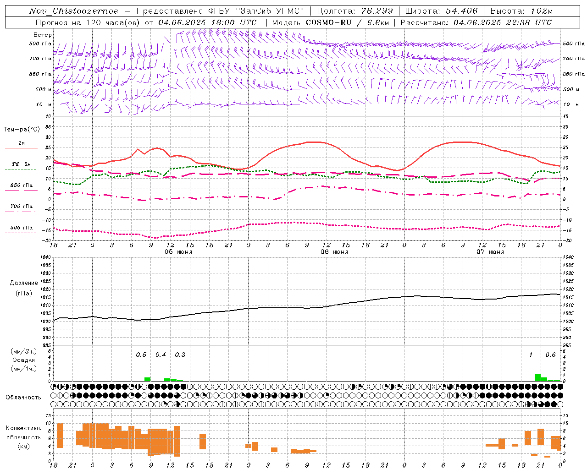The image size is (587, 469).
Task: Click the 'Ветер' wind panel label
Action: [x=43, y=35]
